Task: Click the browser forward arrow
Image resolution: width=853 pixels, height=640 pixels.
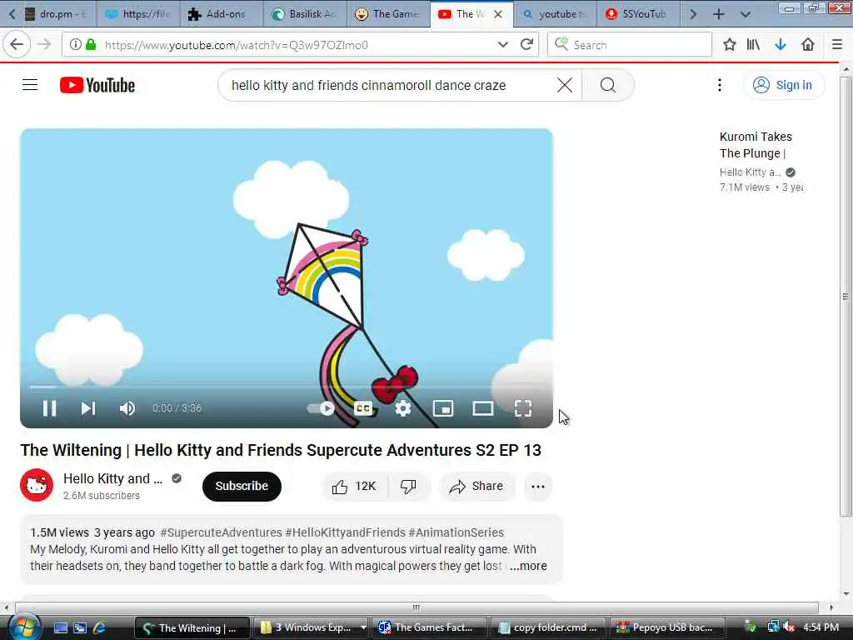Action: coord(45,44)
